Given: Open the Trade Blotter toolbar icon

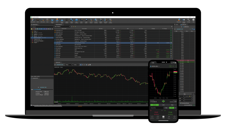Looking at the screenshot, I should [86, 21].
